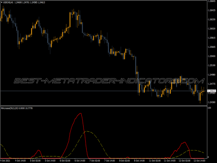Click the 11 Oct 14:00 time label
The height and width of the screenshot is (163, 217).
(x=170, y=161)
